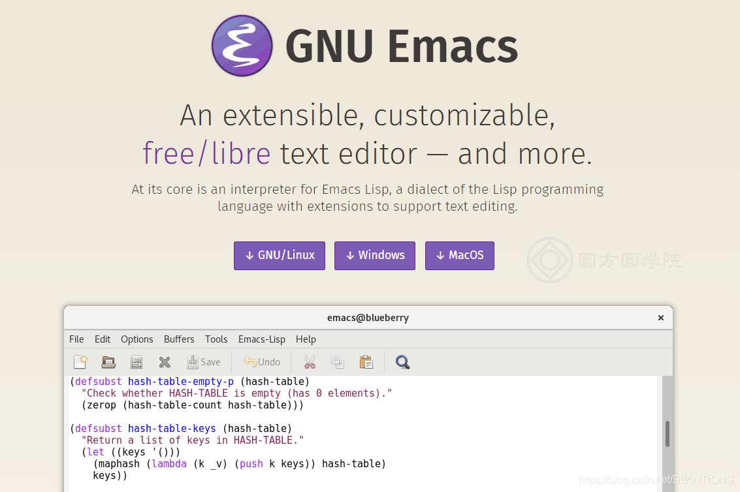This screenshot has width=740, height=492.
Task: Open the directory (Dired) toolbar icon
Action: pos(137,361)
